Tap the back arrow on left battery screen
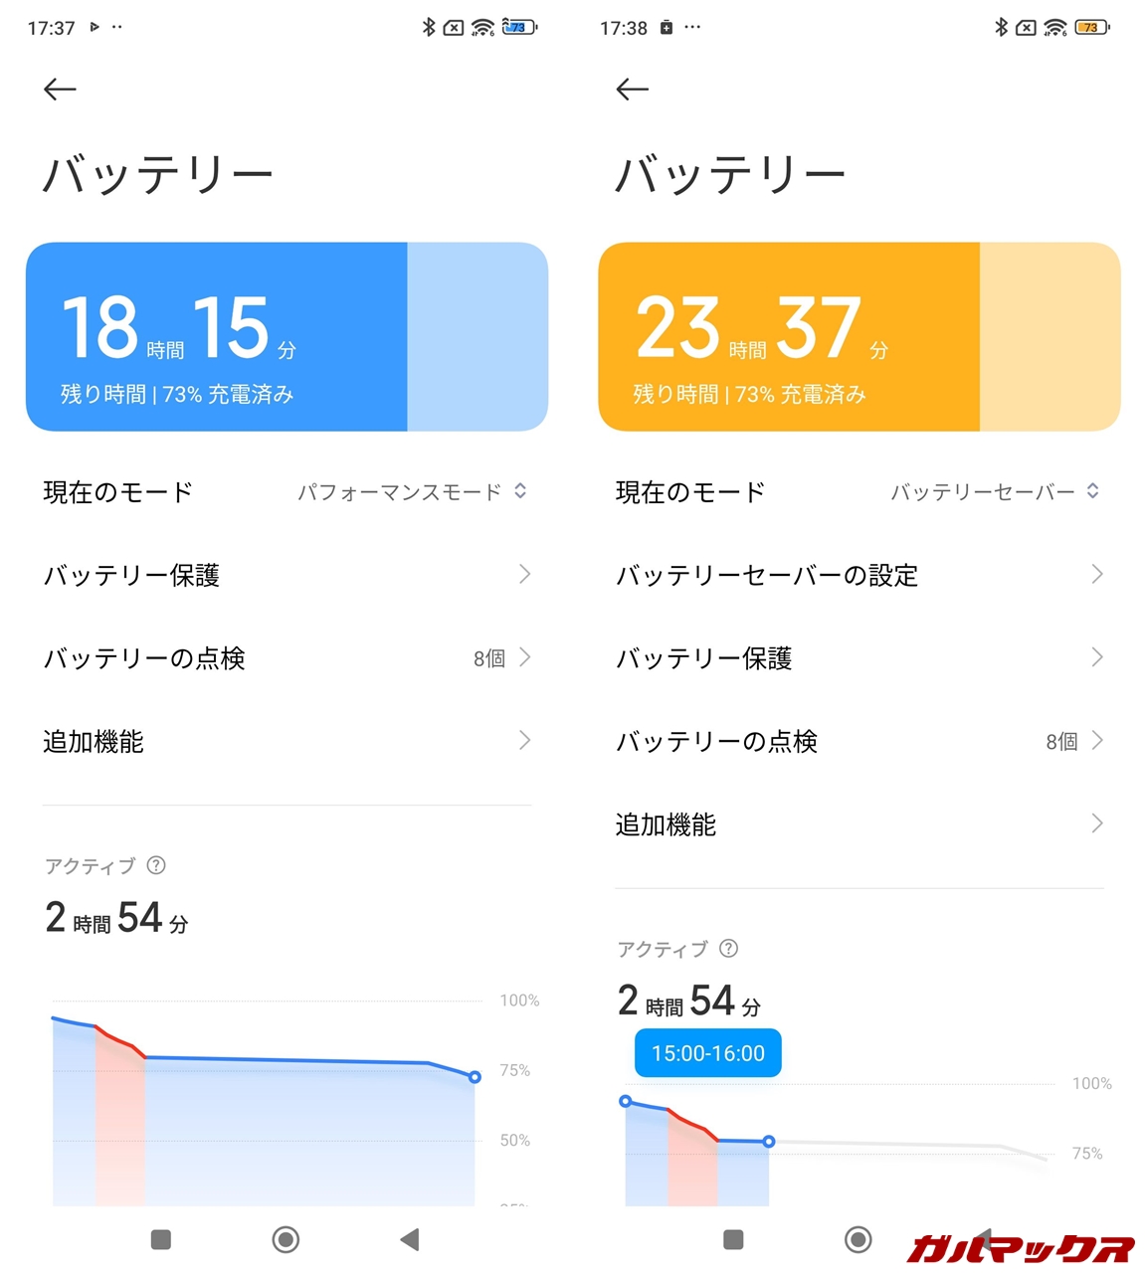This screenshot has width=1145, height=1273. (x=60, y=90)
